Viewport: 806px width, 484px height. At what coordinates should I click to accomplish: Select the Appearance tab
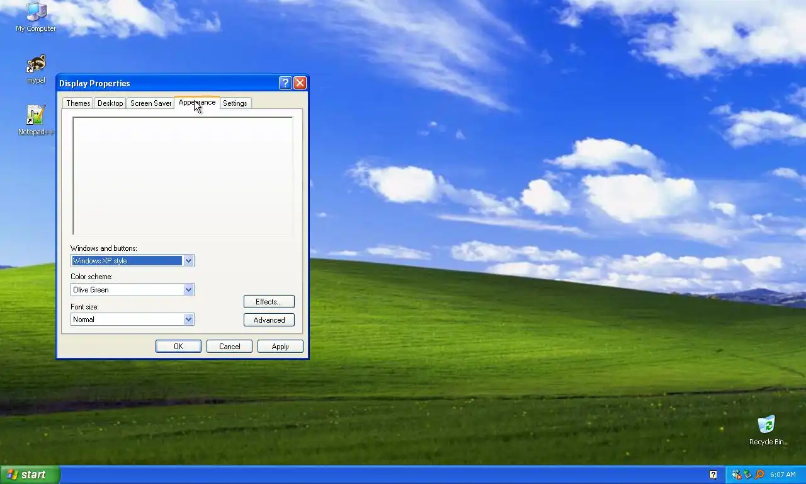pos(197,102)
